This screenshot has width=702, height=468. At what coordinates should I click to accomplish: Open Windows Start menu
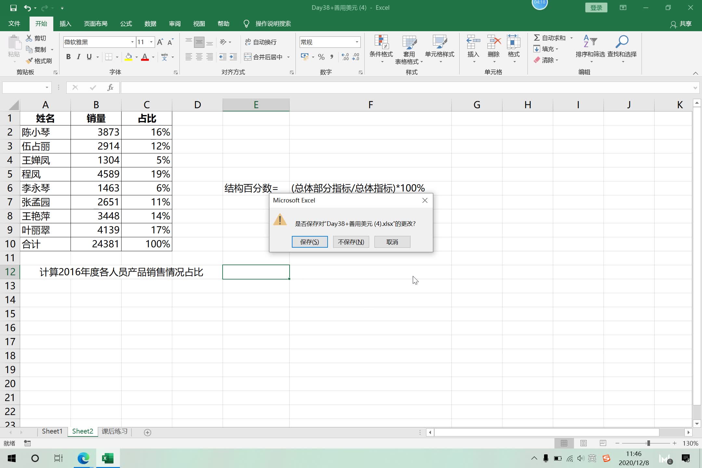(x=12, y=458)
